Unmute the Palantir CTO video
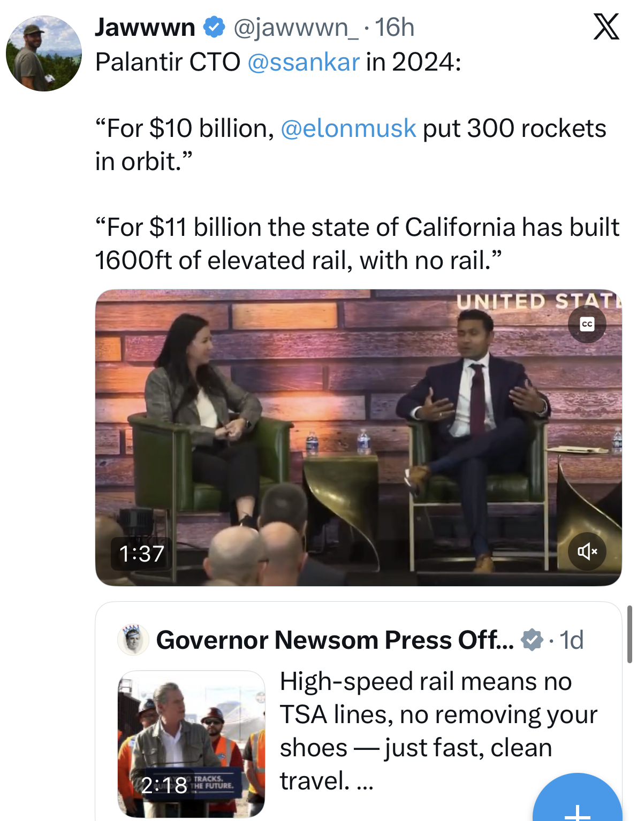The height and width of the screenshot is (821, 637). (587, 551)
